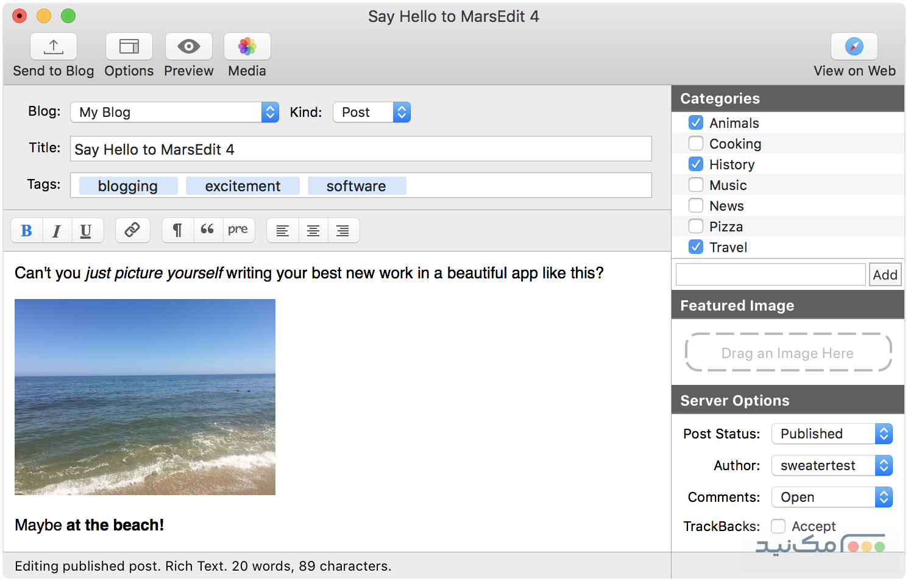
Task: Open the Media photos browser
Action: click(x=247, y=47)
